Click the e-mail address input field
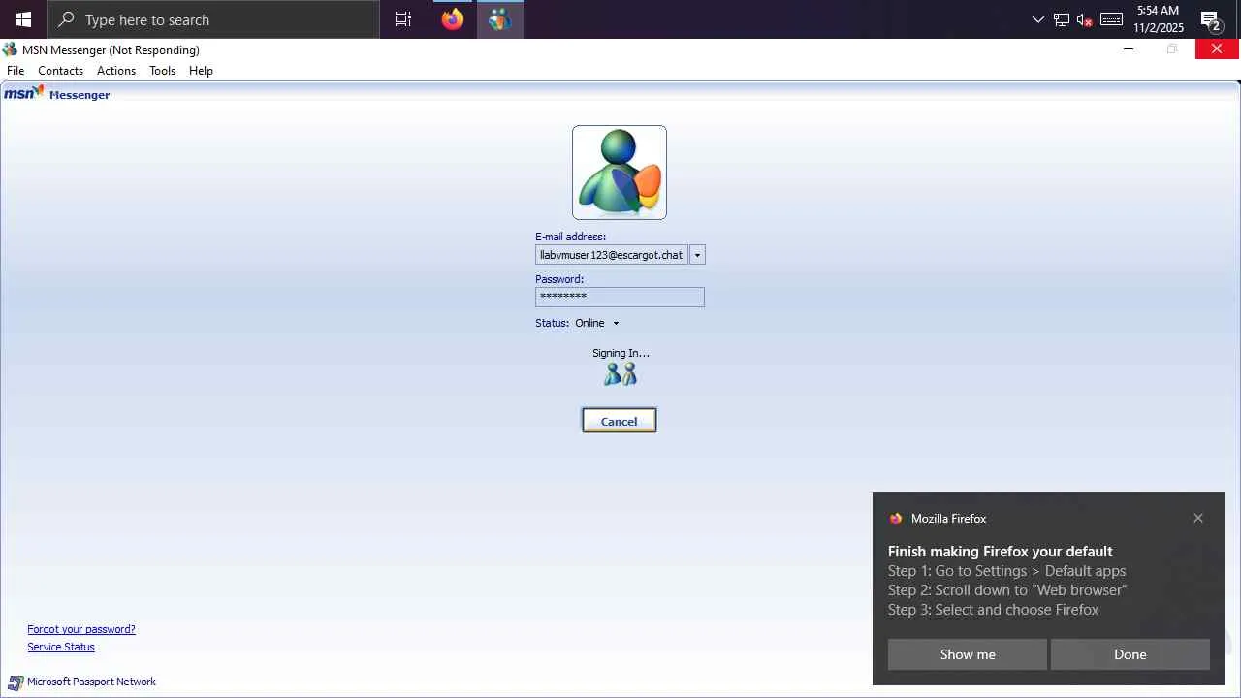This screenshot has height=698, width=1241. pos(612,255)
